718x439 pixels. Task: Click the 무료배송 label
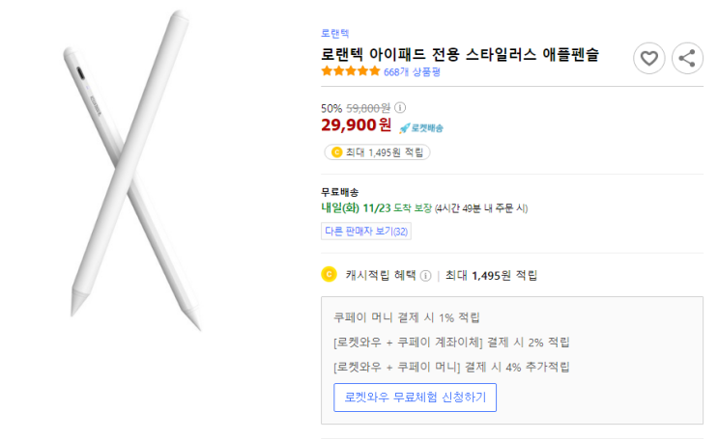(x=340, y=192)
